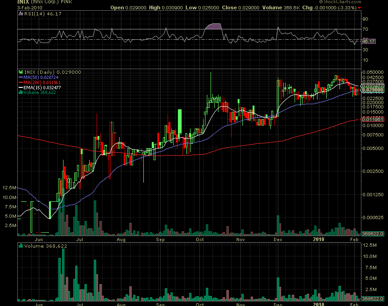Click the bar icon heading the lower Volume panel
Image resolution: width=388 pixels, height=306 pixels.
pyautogui.click(x=21, y=246)
